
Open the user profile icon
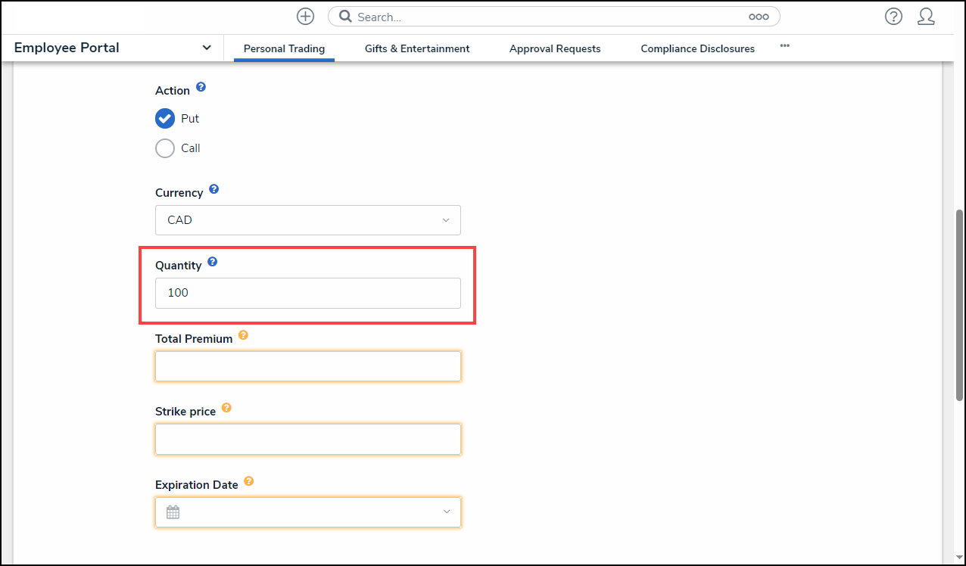926,17
